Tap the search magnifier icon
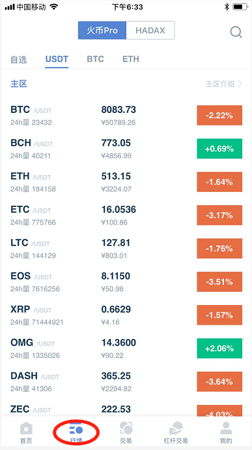252x450 pixels. coord(236,32)
